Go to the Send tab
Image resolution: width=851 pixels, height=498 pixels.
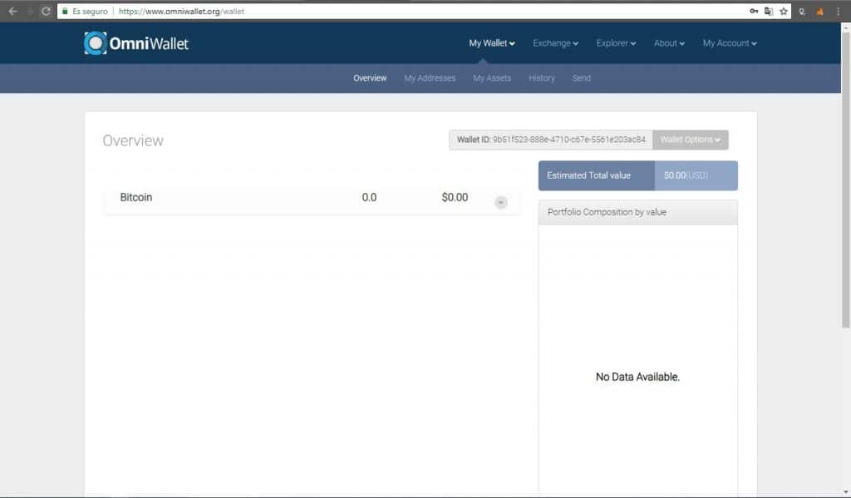581,78
